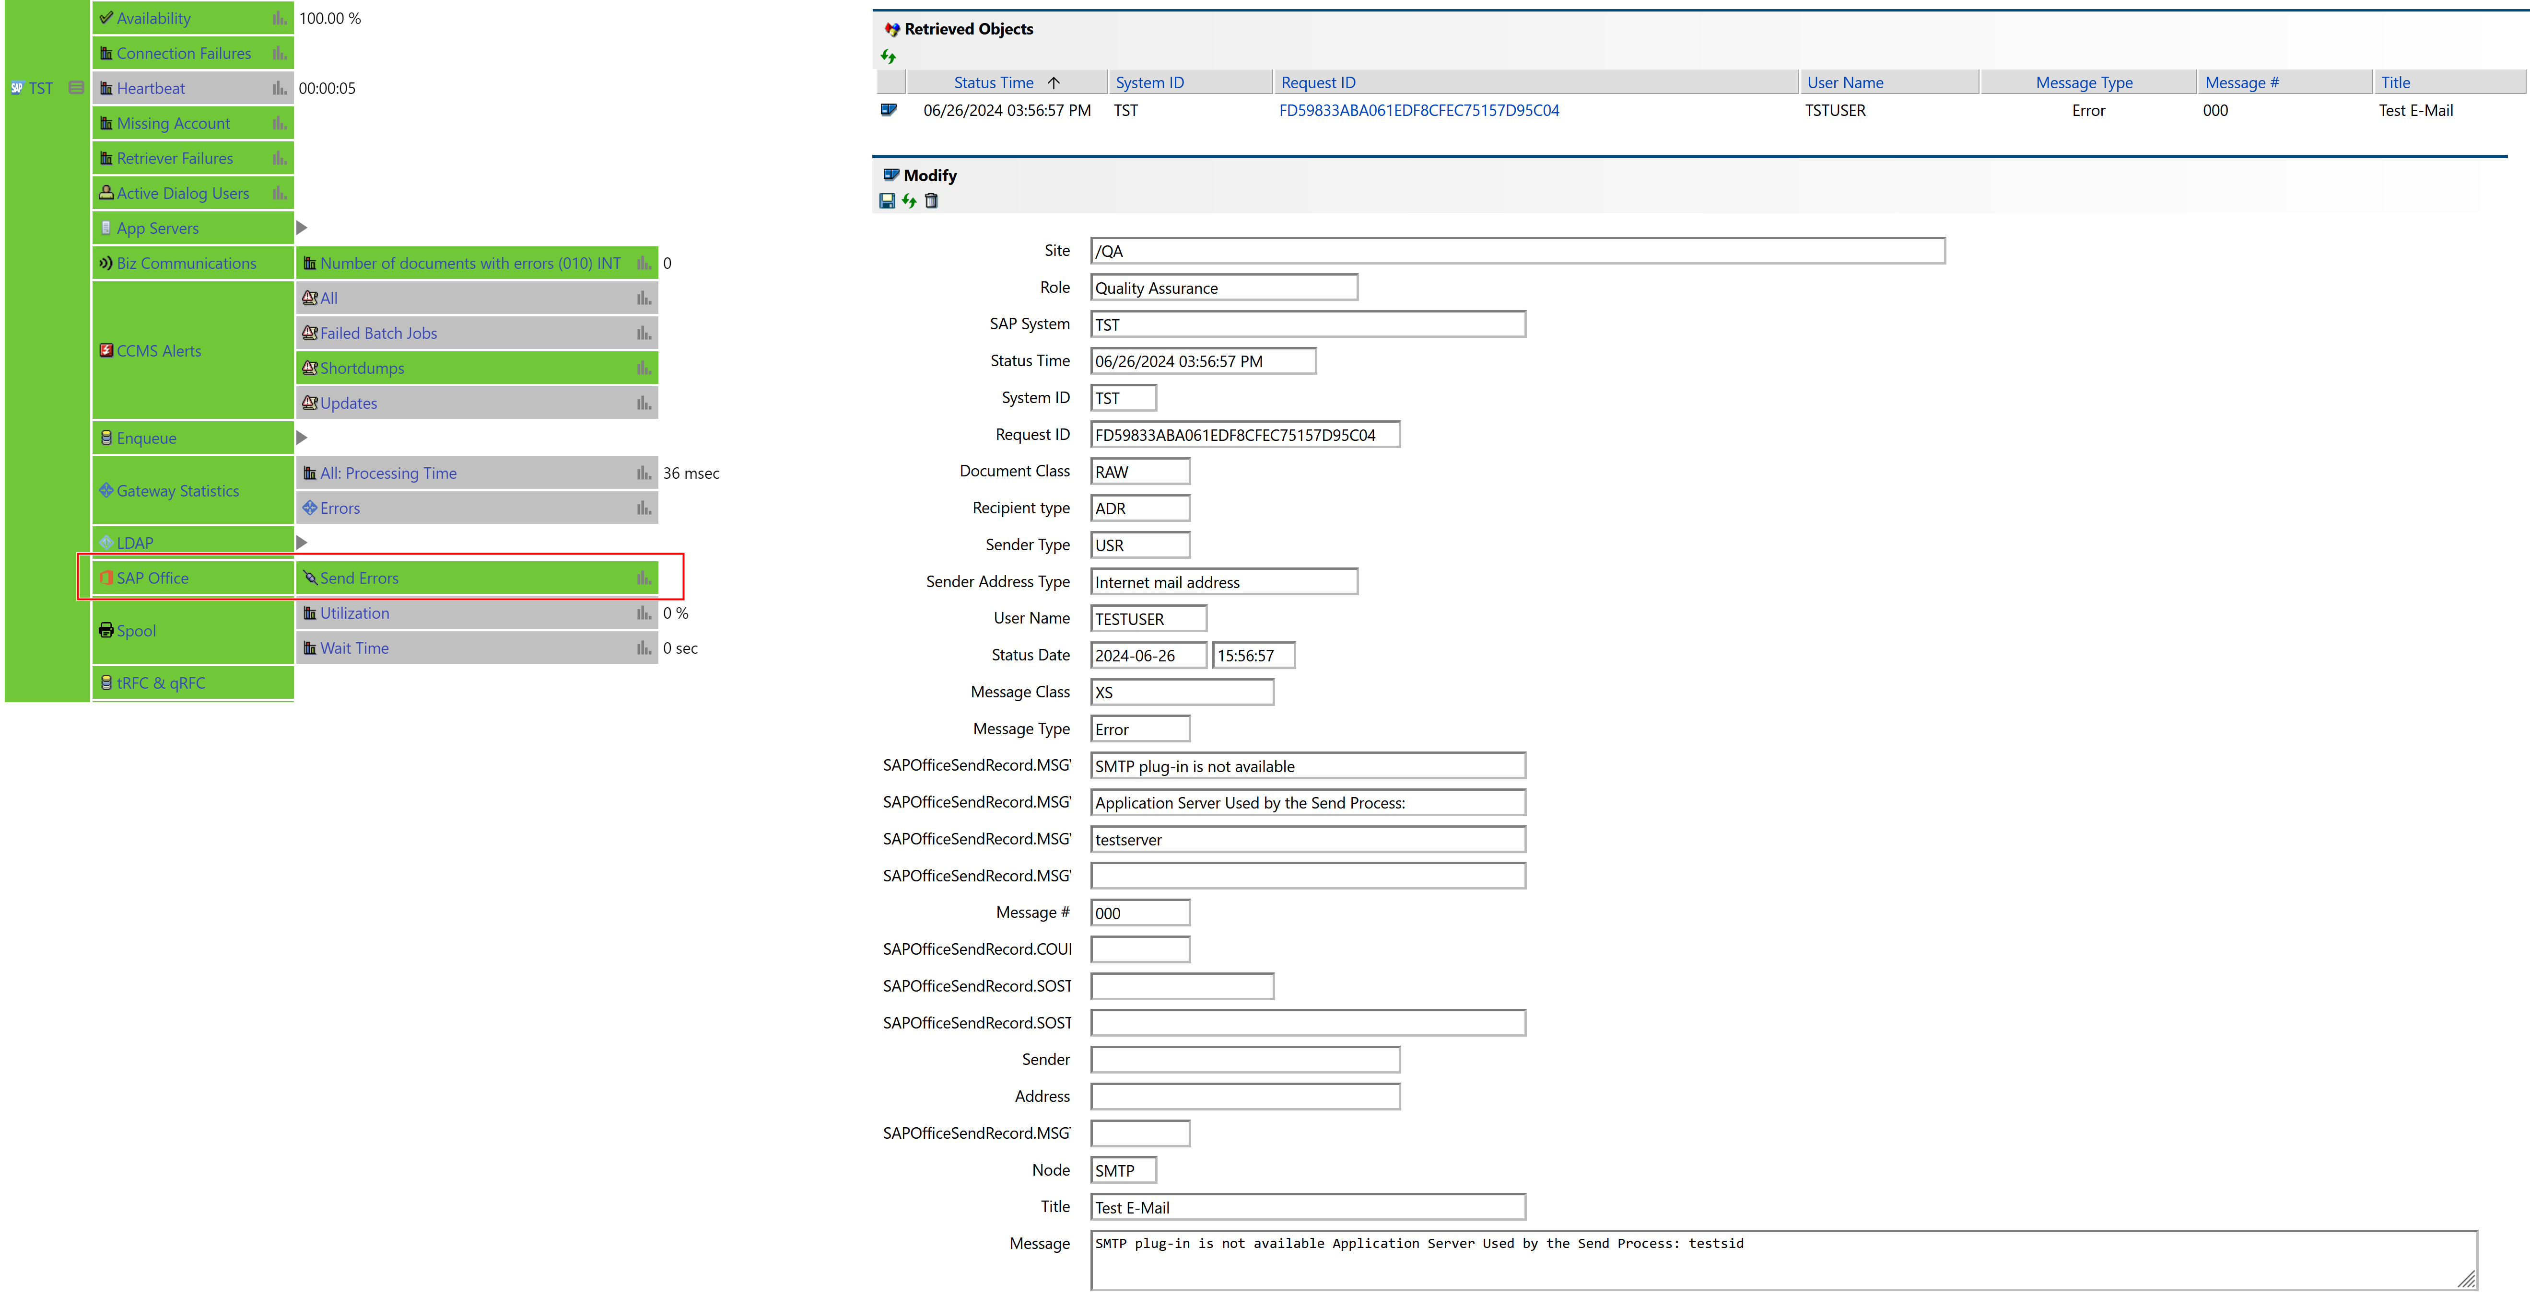Click the Retrieved Objects panel icon
2530x1306 pixels.
pos(892,29)
